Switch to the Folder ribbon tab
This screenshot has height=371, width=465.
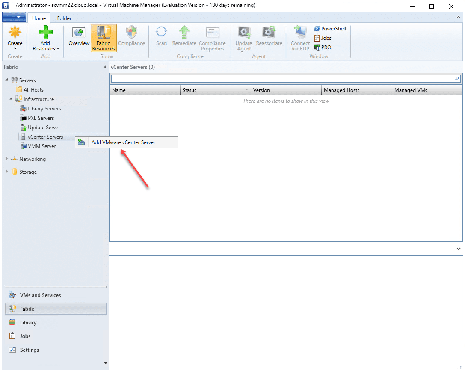pos(64,18)
